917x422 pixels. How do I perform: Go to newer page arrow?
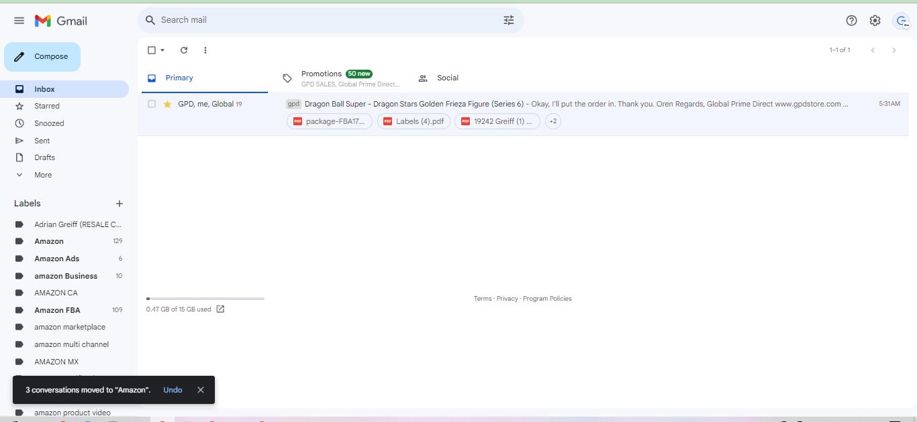pos(873,50)
